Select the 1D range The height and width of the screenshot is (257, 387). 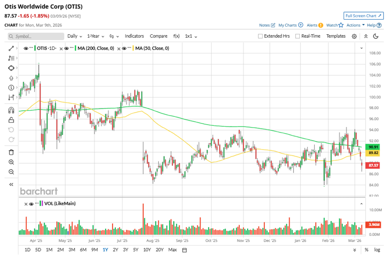click(x=27, y=250)
